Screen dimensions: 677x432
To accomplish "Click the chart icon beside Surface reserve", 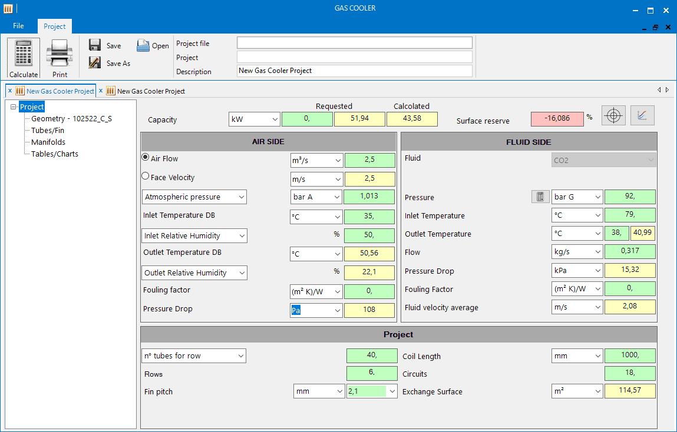I will click(642, 115).
